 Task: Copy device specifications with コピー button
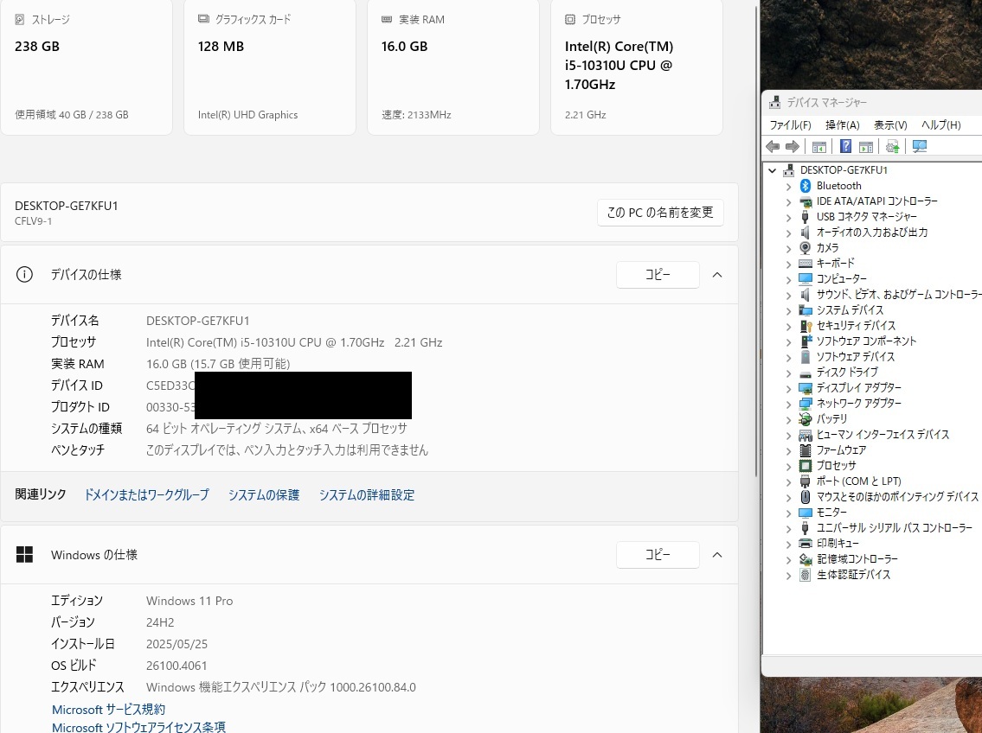pyautogui.click(x=658, y=275)
